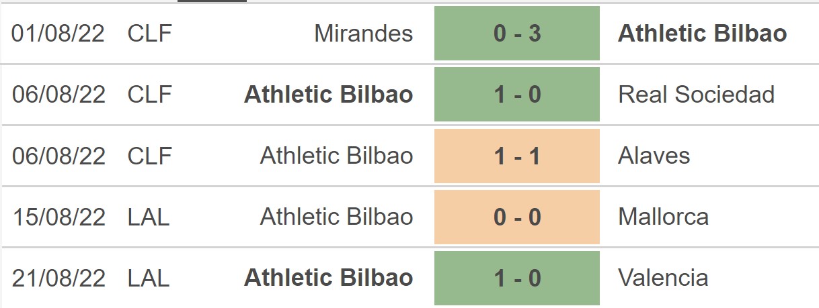Screen dimensions: 819x308
Task: Click the Valencia team name
Action: (663, 278)
